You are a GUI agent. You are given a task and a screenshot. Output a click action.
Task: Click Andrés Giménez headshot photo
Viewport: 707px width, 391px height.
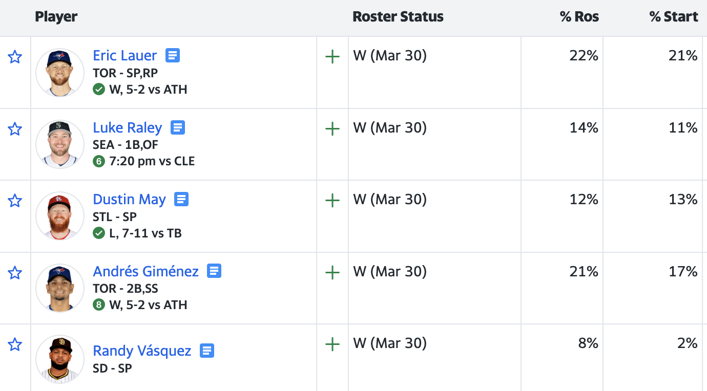[x=60, y=288]
